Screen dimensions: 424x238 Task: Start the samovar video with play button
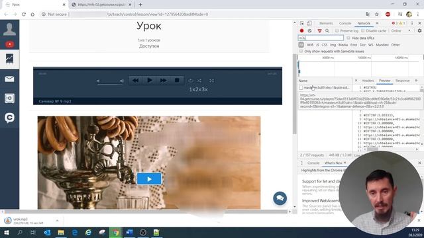pos(149,179)
